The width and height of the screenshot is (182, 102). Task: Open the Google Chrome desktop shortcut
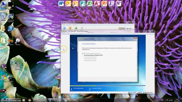(3, 78)
